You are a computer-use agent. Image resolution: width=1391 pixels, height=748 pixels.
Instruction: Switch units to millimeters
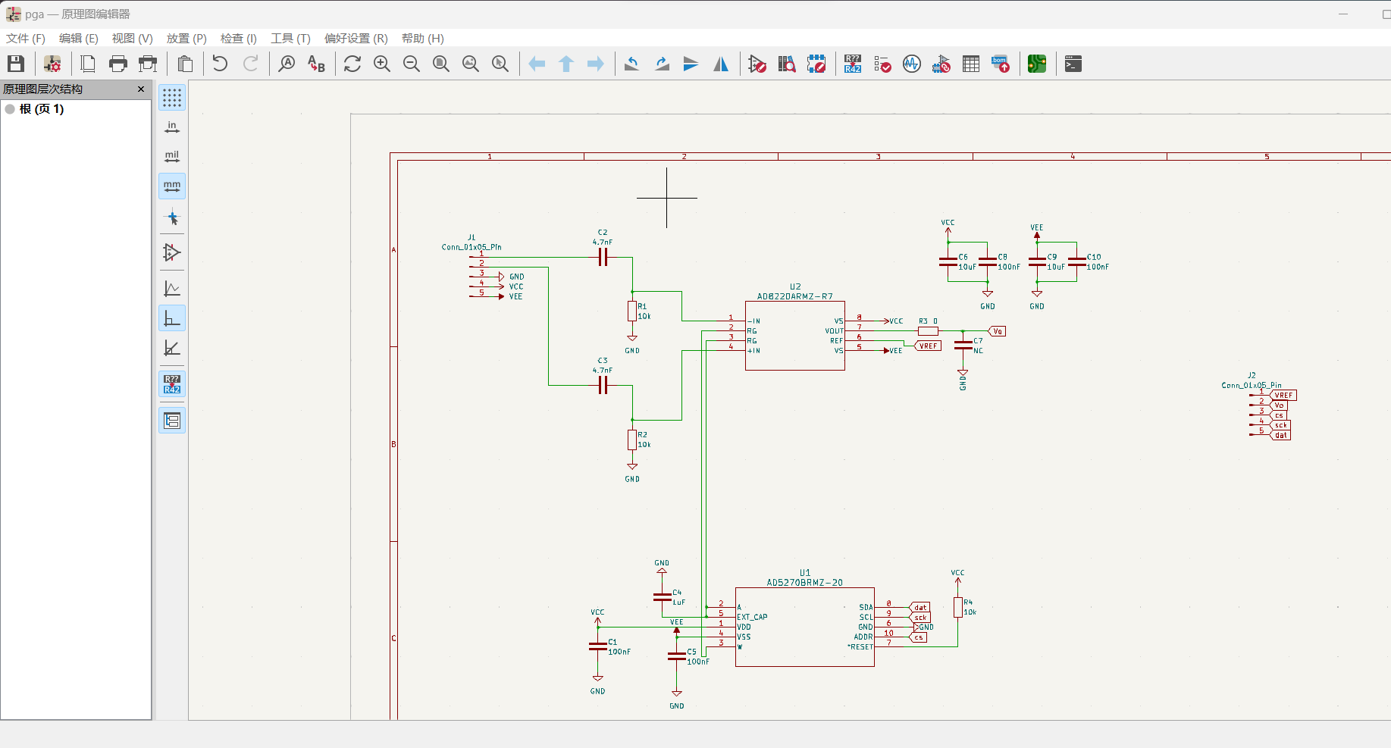click(x=172, y=186)
